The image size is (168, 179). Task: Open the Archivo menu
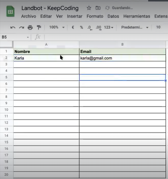[x=28, y=16]
